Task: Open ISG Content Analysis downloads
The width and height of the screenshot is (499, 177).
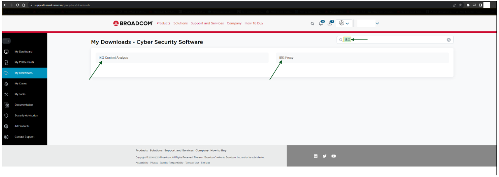Action: [114, 58]
